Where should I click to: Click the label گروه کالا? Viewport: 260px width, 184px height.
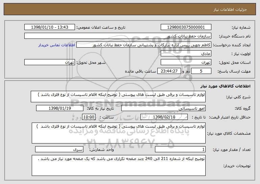click(x=242, y=108)
